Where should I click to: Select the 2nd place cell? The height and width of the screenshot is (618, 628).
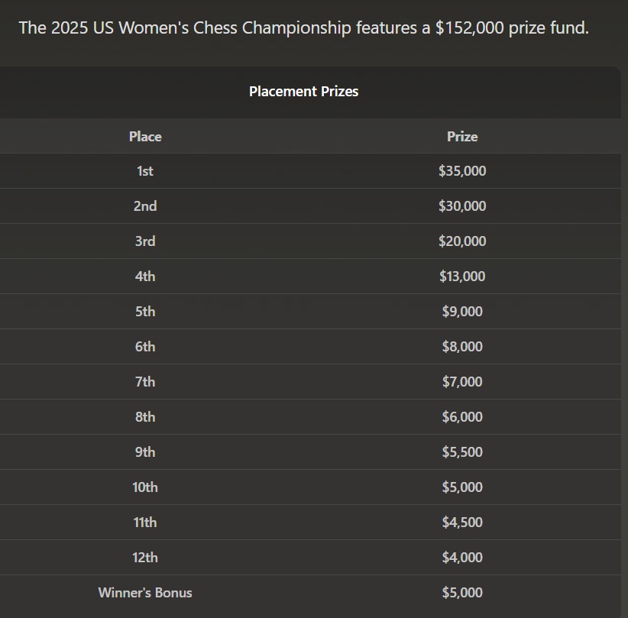coord(145,206)
